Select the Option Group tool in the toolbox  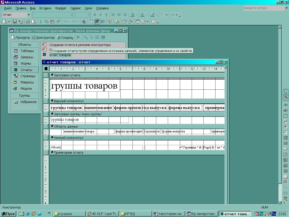(285, 116)
